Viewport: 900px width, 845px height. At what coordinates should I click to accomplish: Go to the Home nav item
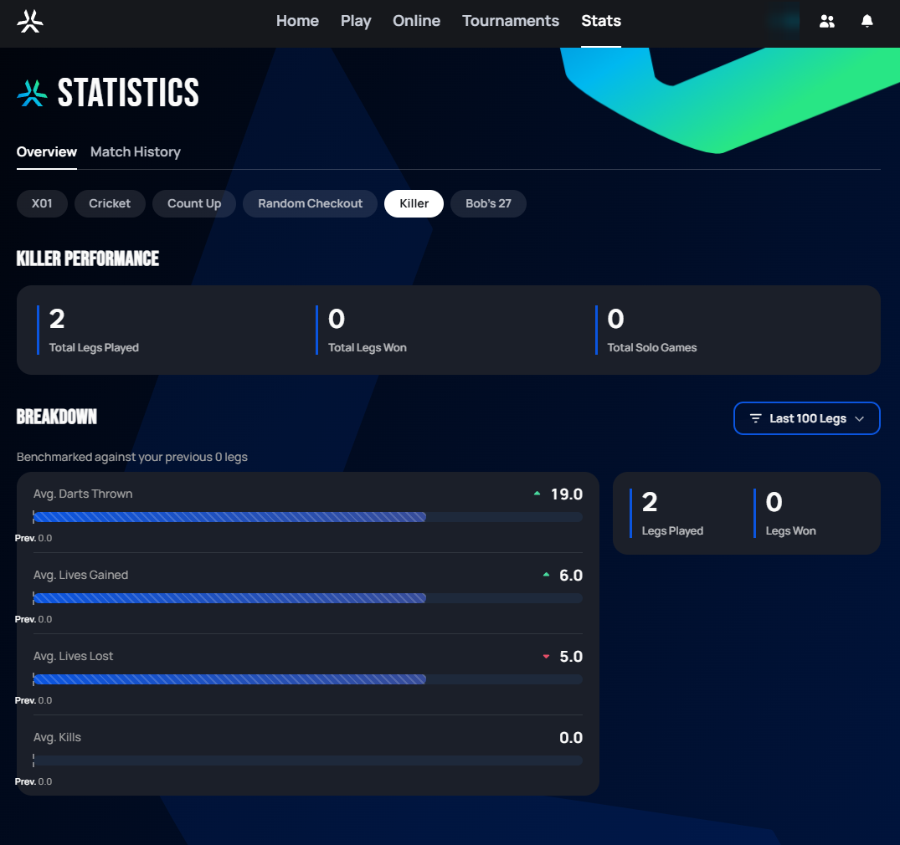pyautogui.click(x=297, y=21)
